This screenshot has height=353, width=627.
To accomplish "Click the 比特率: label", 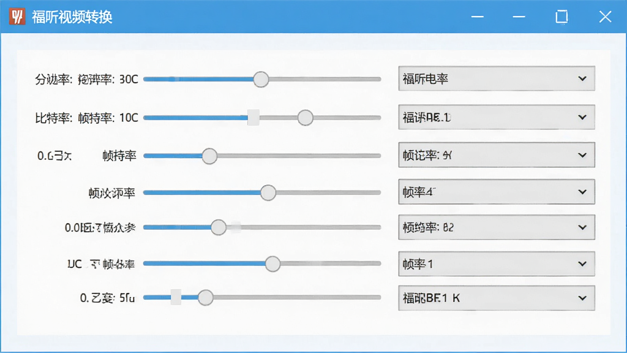I will point(54,118).
